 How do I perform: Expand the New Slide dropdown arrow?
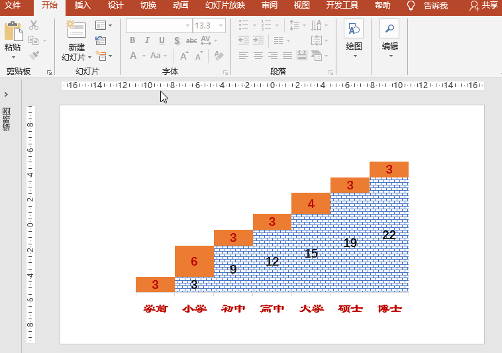[x=89, y=57]
